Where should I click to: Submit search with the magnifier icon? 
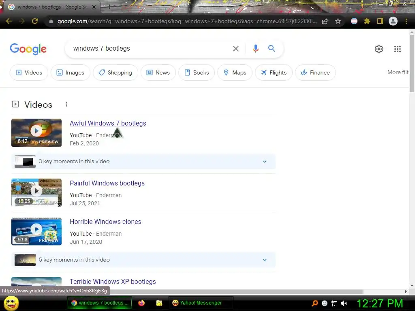[272, 49]
